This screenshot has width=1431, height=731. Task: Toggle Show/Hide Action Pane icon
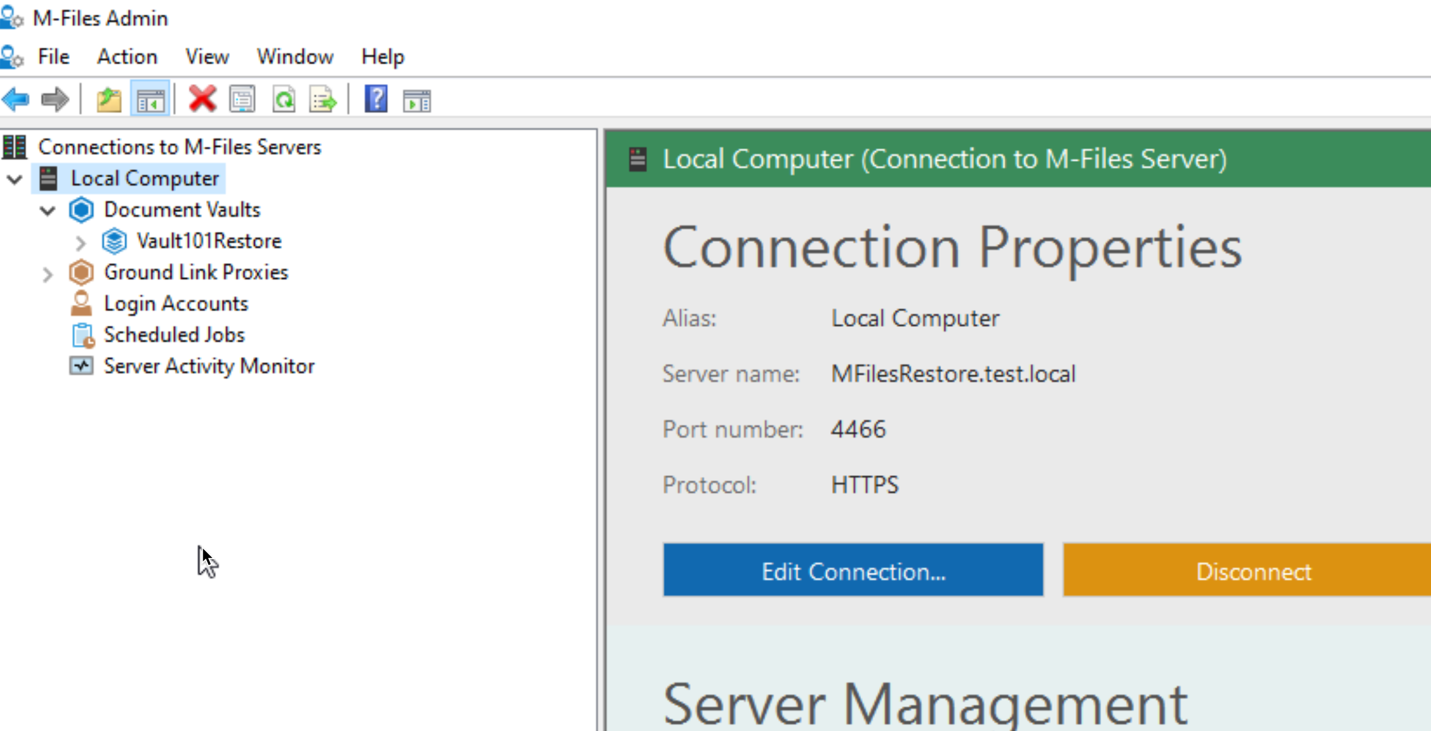417,101
